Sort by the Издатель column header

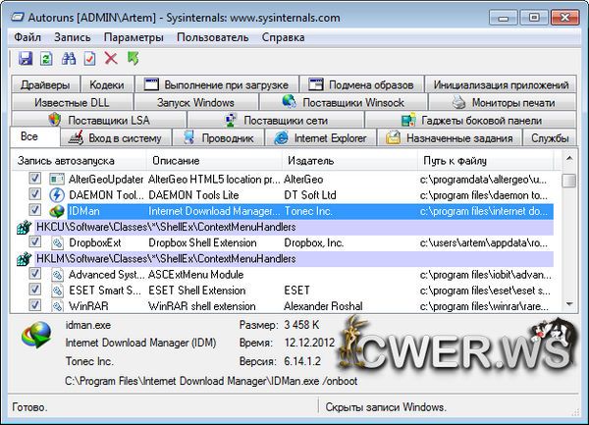click(x=308, y=160)
